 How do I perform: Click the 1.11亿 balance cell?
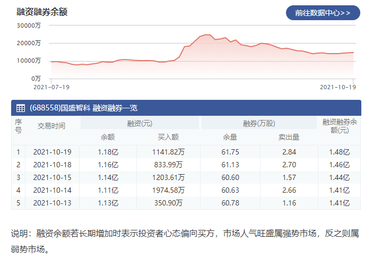pyautogui.click(x=108, y=191)
